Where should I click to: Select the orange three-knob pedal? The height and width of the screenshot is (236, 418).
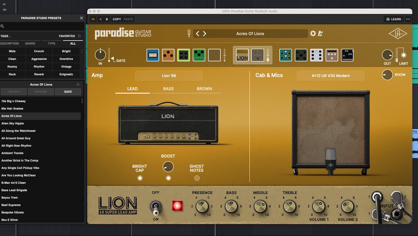(x=168, y=55)
